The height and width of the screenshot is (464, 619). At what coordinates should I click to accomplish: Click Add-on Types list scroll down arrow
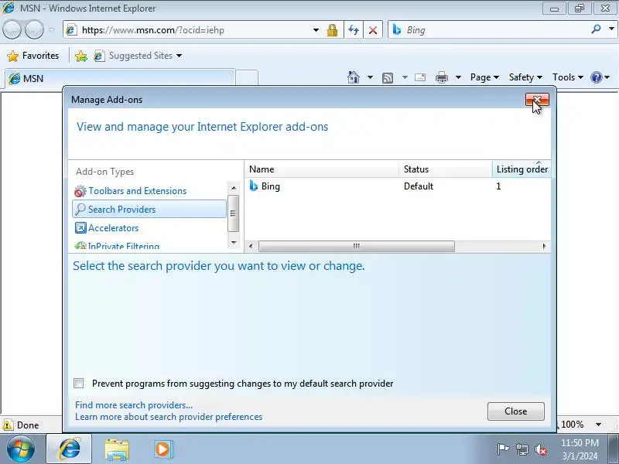(x=234, y=243)
